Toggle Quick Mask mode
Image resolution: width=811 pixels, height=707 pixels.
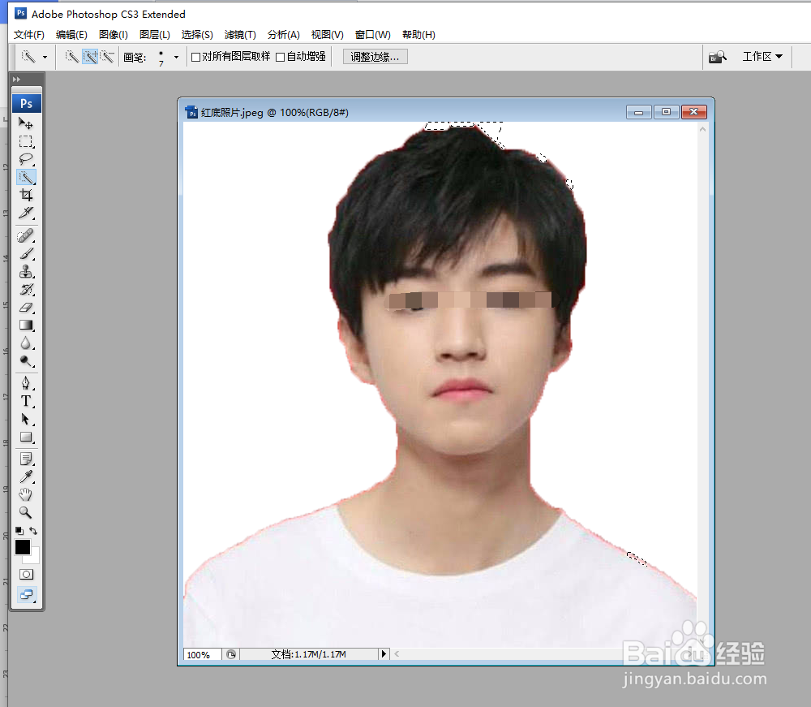click(26, 574)
